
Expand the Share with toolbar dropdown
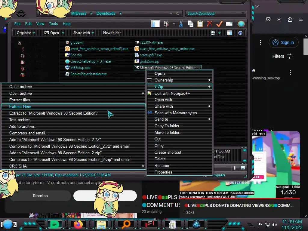(x=84, y=33)
